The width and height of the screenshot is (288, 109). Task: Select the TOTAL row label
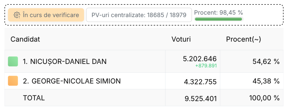point(34,98)
